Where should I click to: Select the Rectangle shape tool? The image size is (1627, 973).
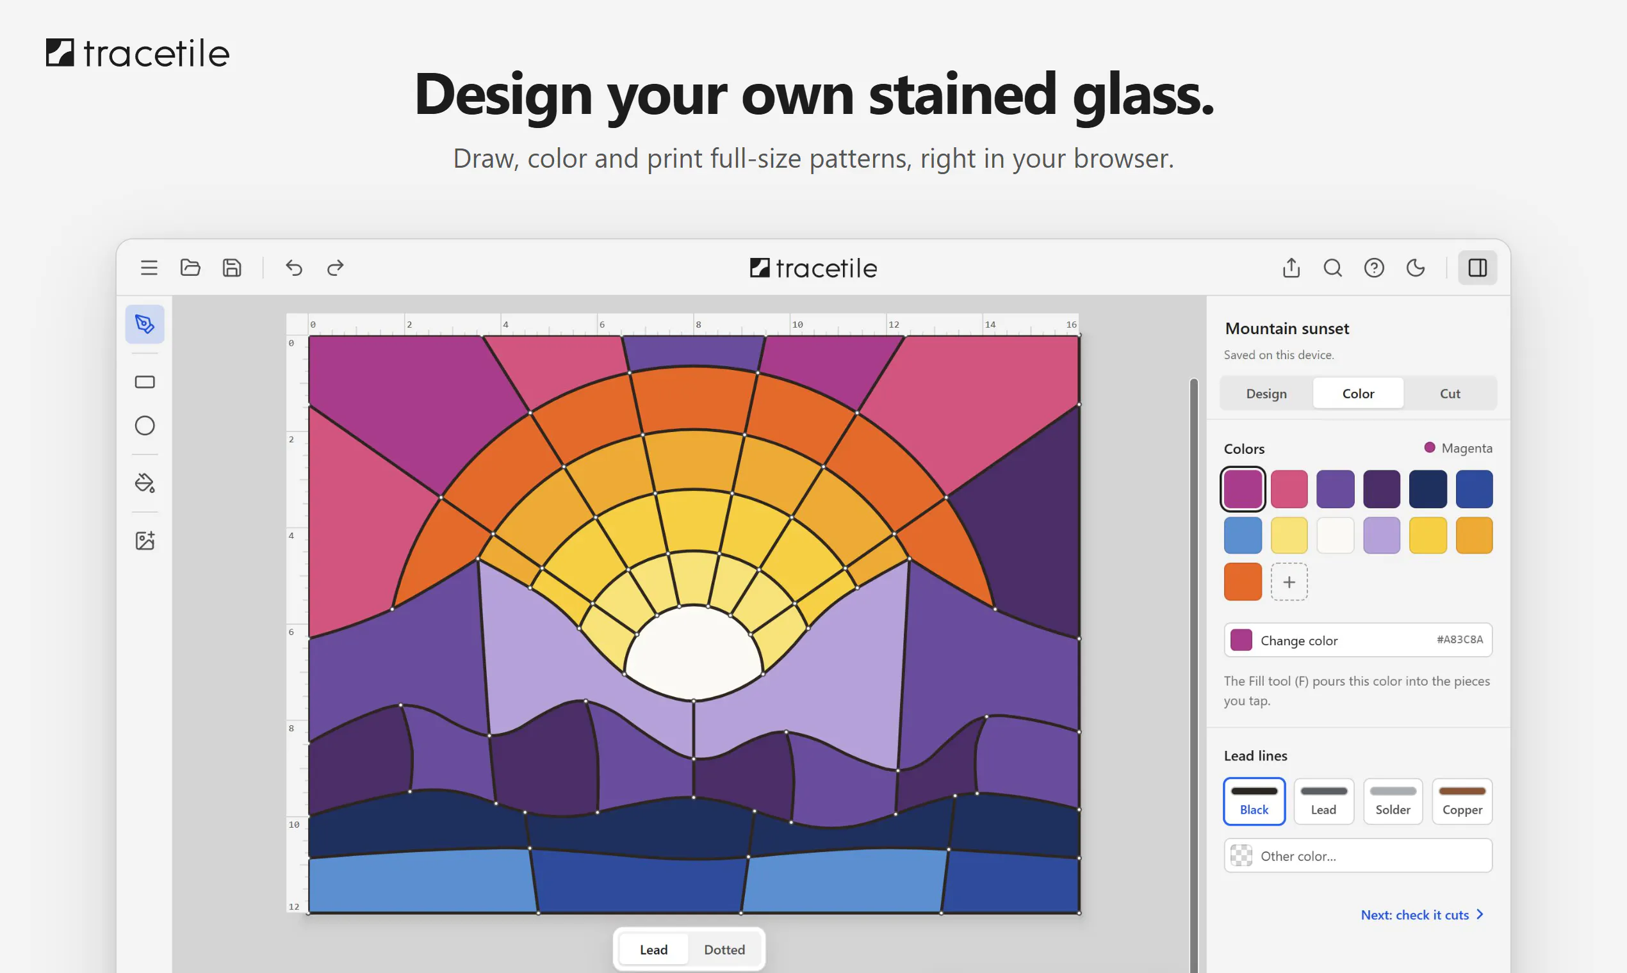(145, 382)
